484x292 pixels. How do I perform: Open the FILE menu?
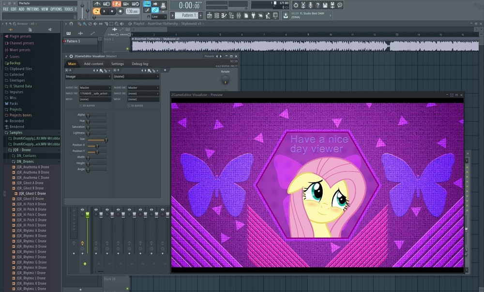5,9
